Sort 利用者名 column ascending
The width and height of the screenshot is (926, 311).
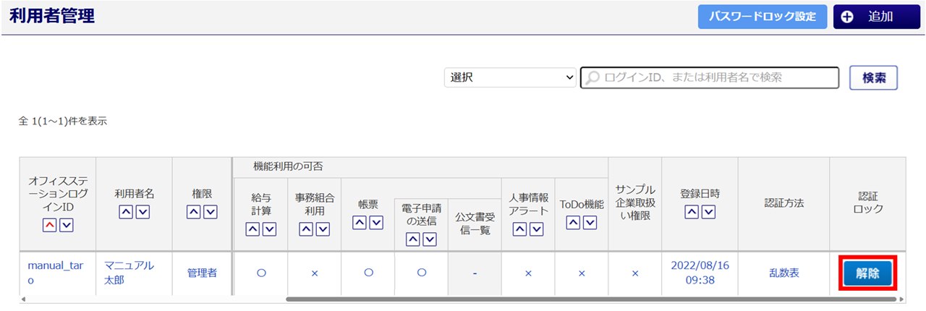125,212
